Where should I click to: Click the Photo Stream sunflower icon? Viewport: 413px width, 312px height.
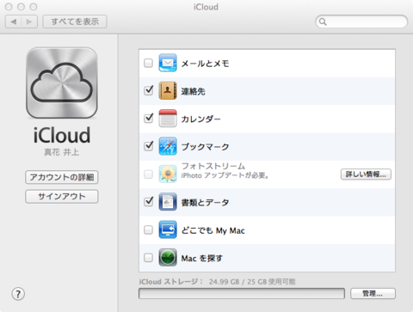coord(168,174)
